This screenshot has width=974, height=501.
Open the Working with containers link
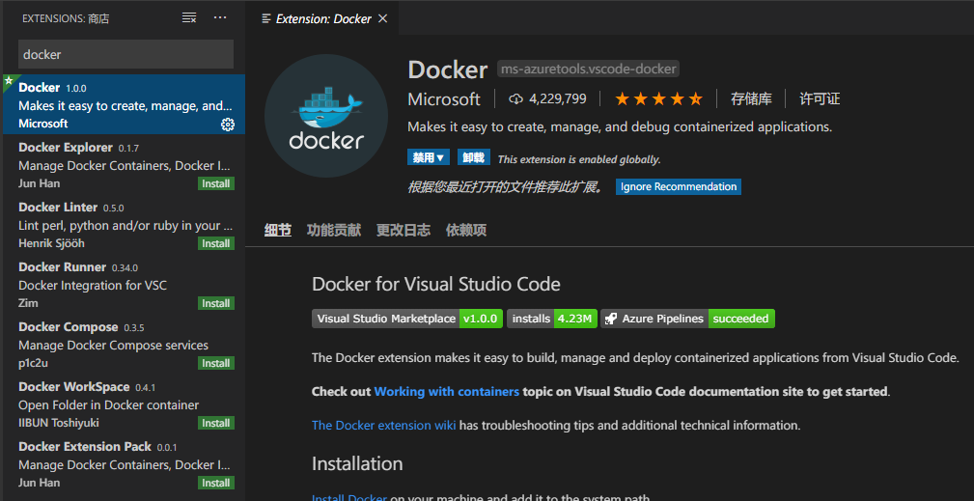(x=446, y=392)
